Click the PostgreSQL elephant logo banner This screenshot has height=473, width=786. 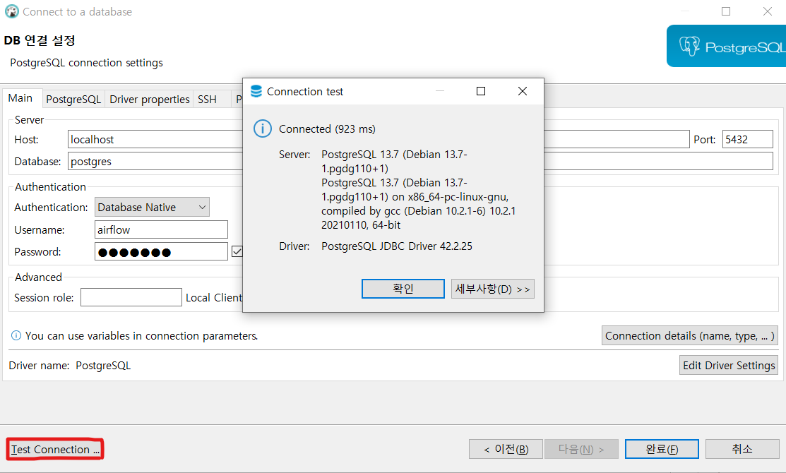pos(727,46)
